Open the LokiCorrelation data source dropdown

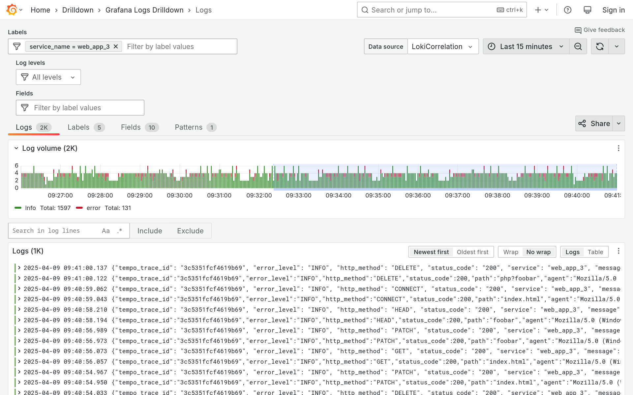(443, 46)
